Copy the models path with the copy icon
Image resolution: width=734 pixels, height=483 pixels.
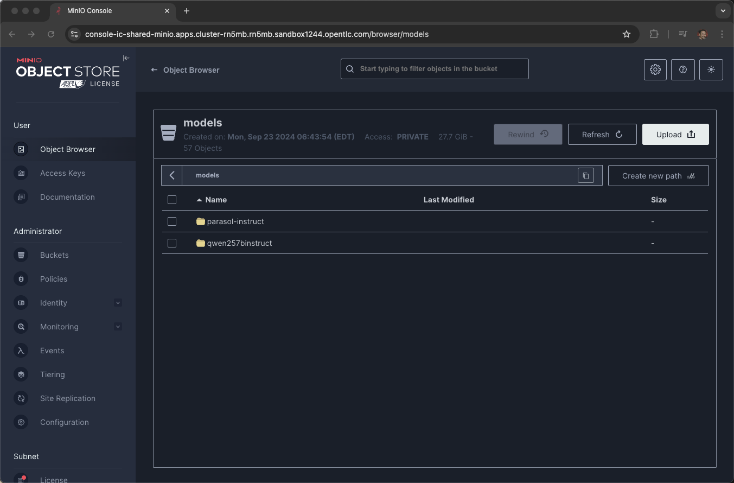(586, 175)
